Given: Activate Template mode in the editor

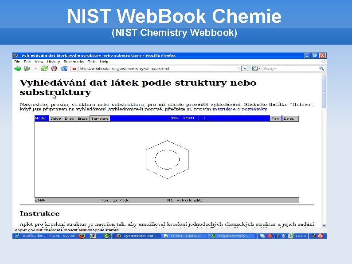Looking at the screenshot, I should click(x=100, y=118).
